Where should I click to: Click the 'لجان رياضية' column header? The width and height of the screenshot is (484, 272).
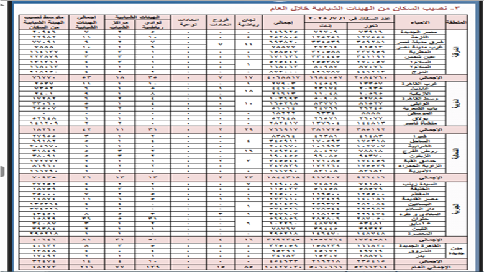pos(249,22)
